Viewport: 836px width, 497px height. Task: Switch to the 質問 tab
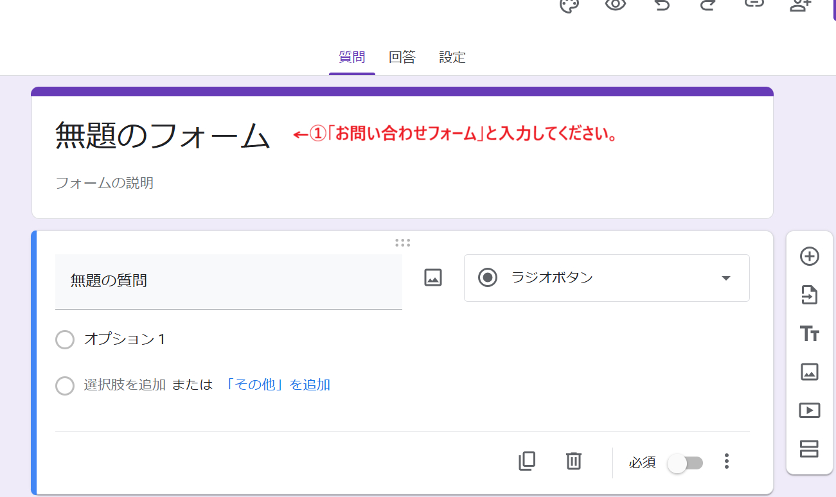pyautogui.click(x=352, y=57)
